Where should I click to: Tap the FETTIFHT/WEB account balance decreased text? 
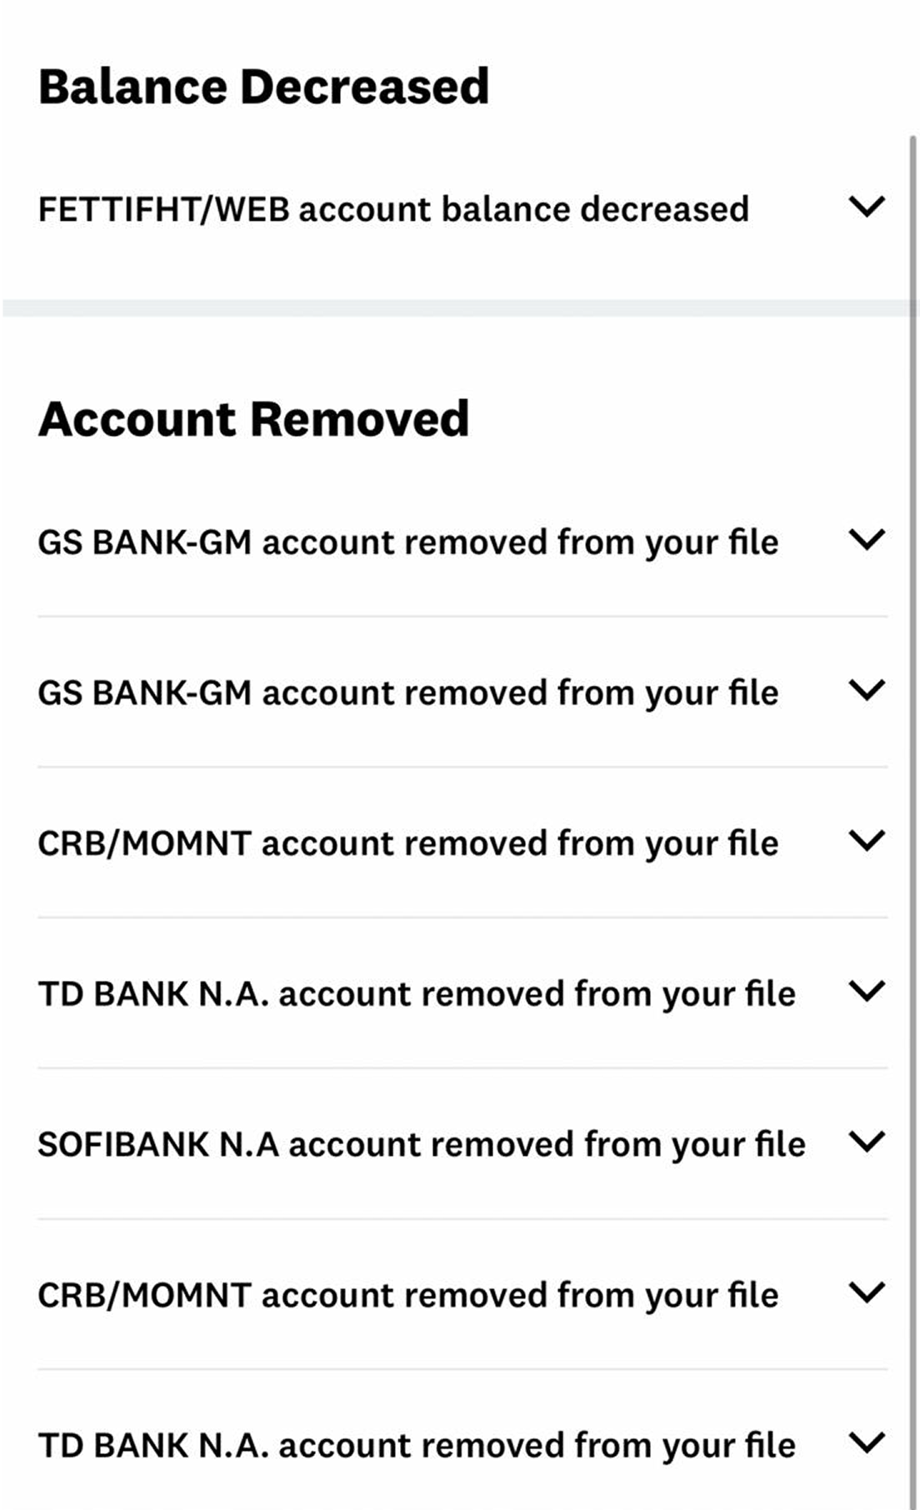[x=393, y=209]
